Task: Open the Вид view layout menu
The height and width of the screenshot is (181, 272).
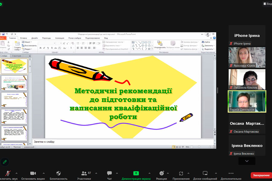Action: [268, 4]
